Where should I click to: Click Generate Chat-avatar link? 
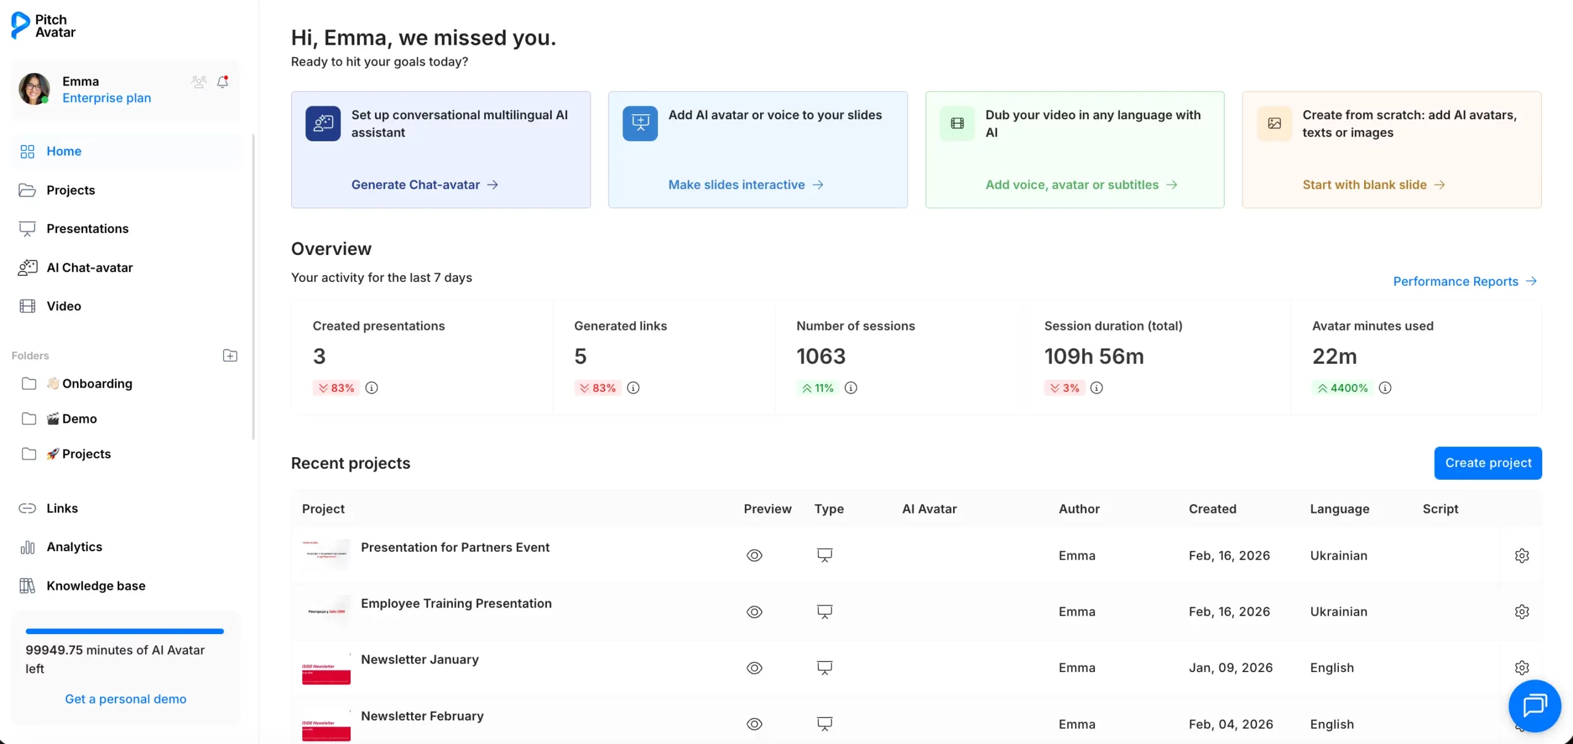[x=425, y=185]
